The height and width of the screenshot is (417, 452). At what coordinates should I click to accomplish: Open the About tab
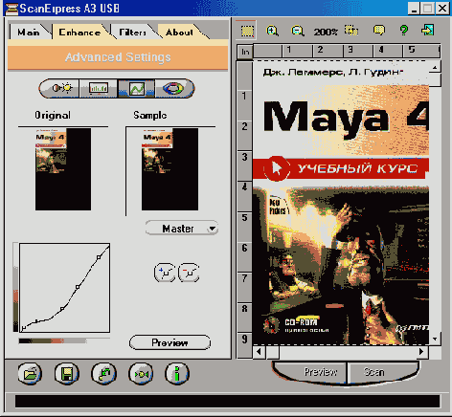(x=179, y=32)
